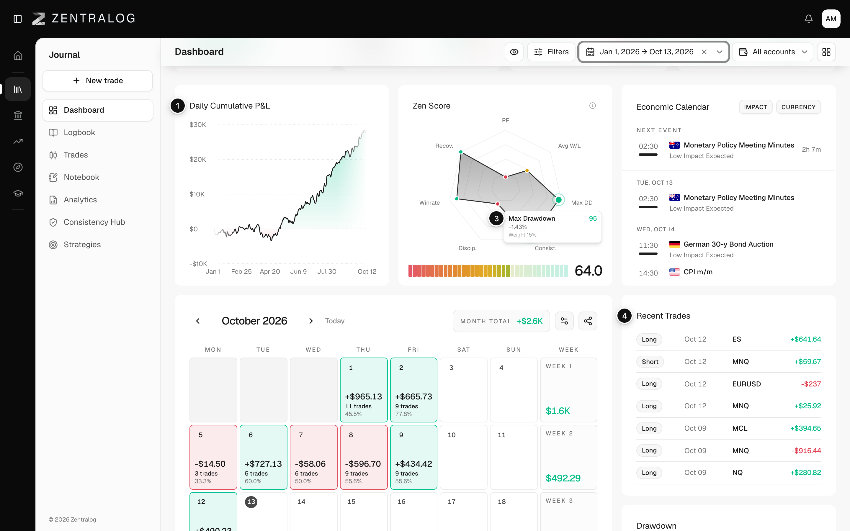Screen dimensions: 850x531
Task: Open the Analytics menu item
Action: tap(98, 200)
